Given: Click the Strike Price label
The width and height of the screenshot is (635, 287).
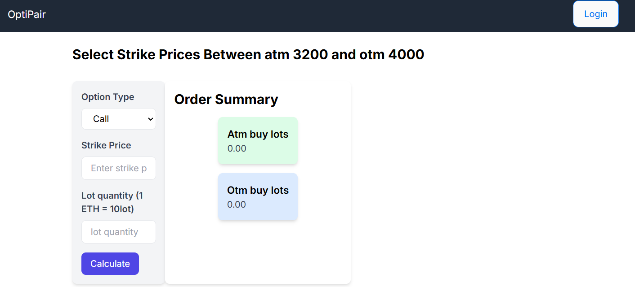Looking at the screenshot, I should [x=106, y=145].
